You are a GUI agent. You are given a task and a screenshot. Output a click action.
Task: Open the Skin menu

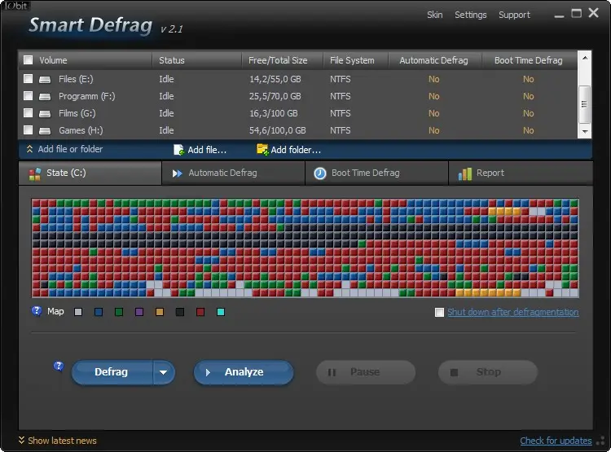click(434, 15)
